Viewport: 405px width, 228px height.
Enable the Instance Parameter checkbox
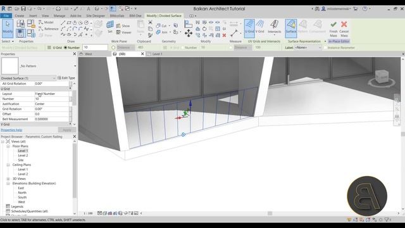click(325, 48)
